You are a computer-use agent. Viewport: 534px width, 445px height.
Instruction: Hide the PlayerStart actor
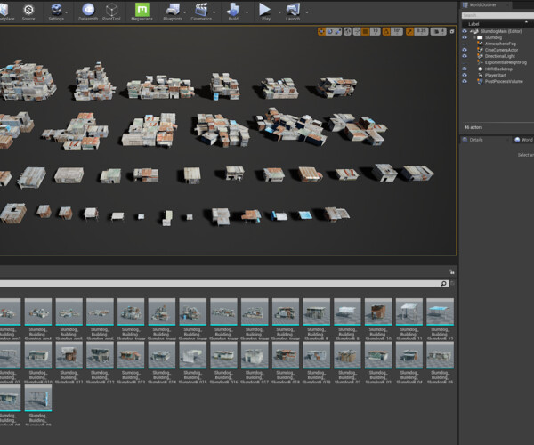465,75
